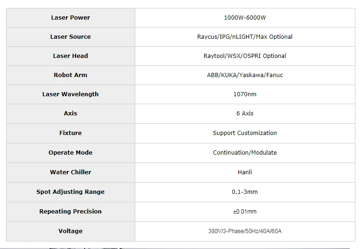Select the 6 Axis value
This screenshot has width=361, height=249.
click(245, 114)
